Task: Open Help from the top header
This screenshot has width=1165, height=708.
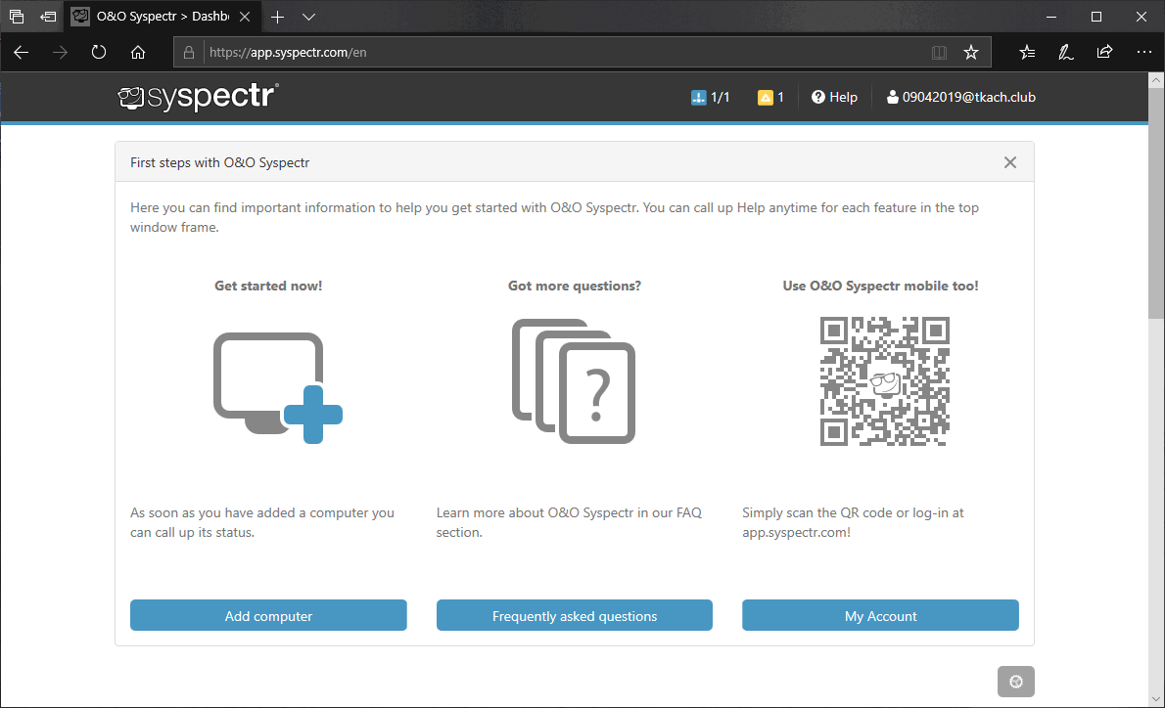Action: [834, 97]
